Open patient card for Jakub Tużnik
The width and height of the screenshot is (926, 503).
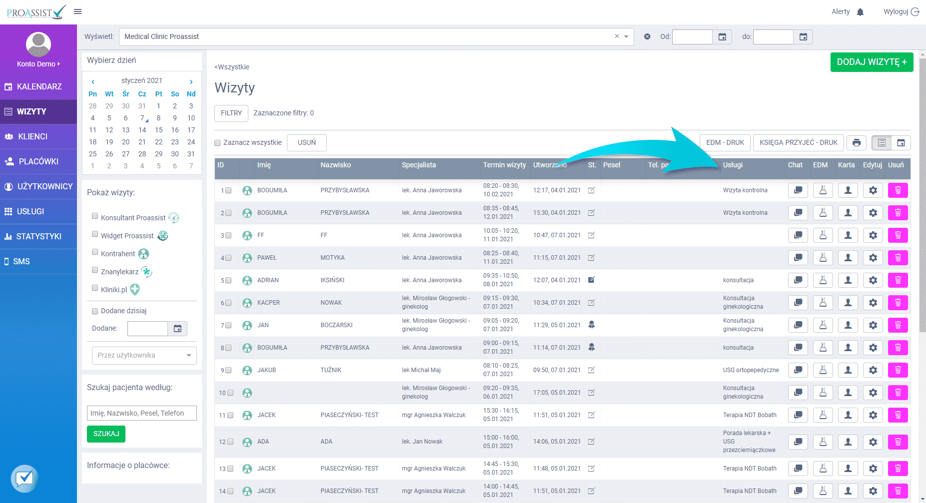pos(848,370)
